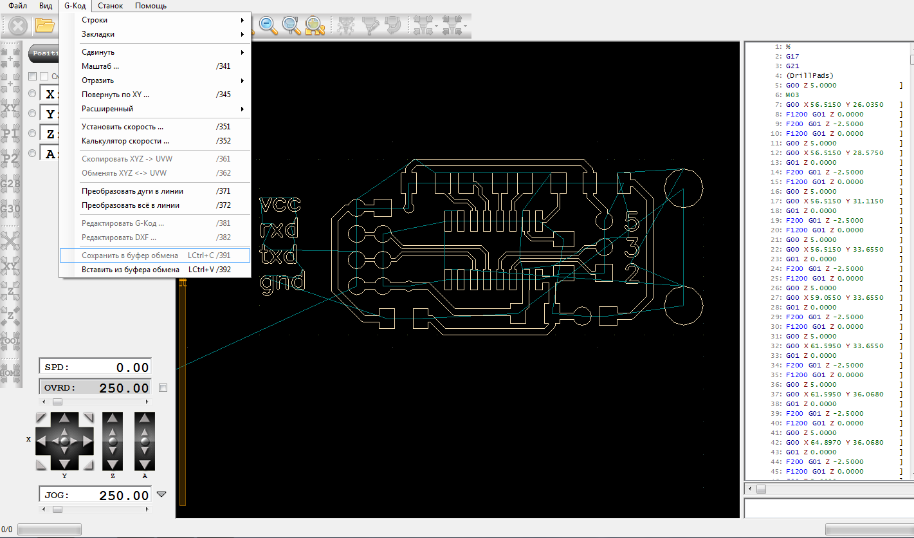This screenshot has height=538, width=914.
Task: Toggle the second checkbox under the Position header
Action: 44,77
